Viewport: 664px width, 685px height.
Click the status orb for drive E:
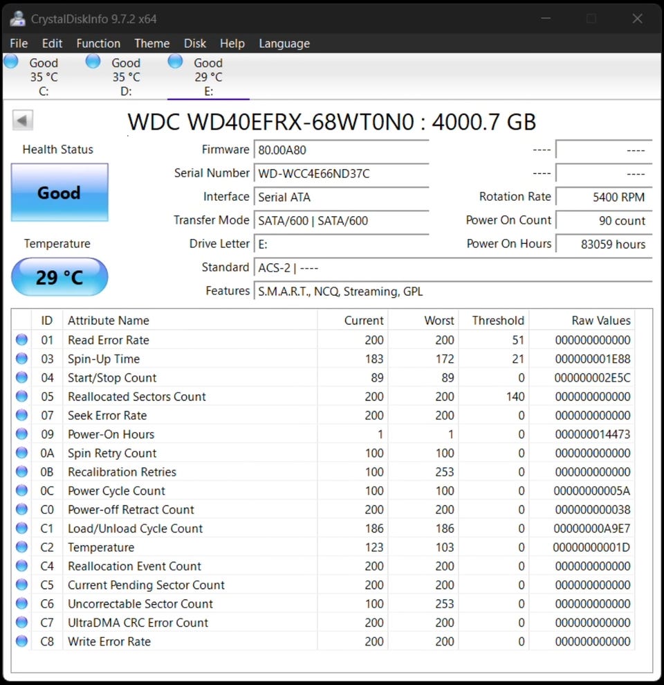click(x=176, y=62)
